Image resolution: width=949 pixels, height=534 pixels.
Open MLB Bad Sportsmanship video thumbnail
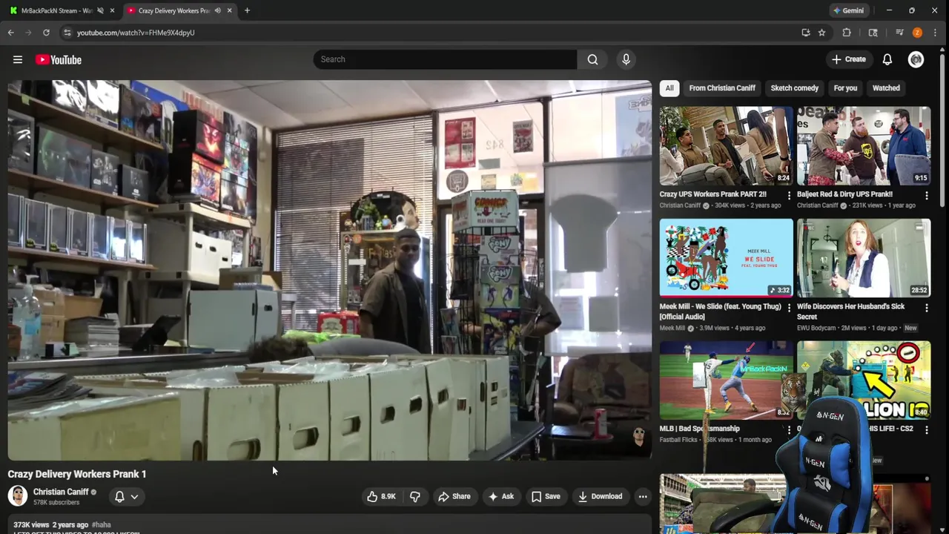(x=726, y=380)
